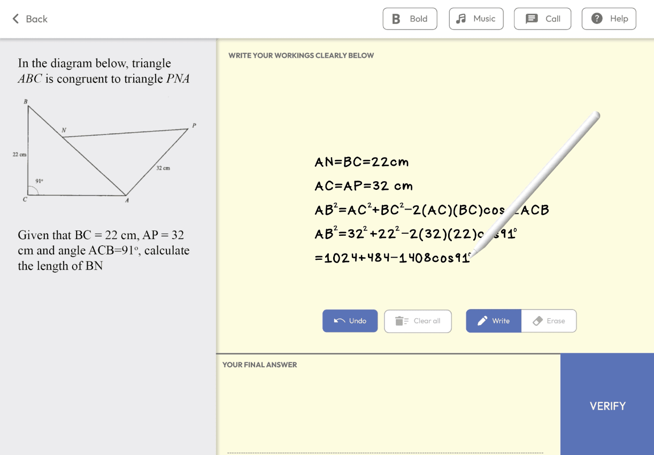Click the Back arrow chevron icon

coord(16,19)
